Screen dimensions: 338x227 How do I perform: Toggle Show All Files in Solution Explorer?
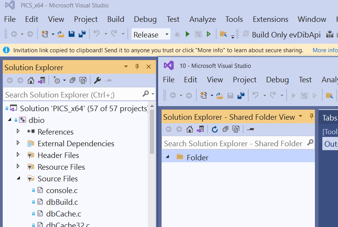[83, 81]
